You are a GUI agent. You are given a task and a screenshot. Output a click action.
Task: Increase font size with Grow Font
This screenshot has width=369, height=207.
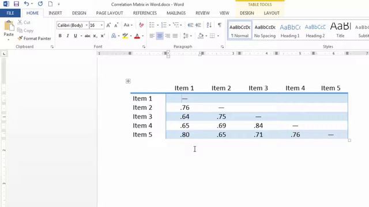click(x=108, y=25)
